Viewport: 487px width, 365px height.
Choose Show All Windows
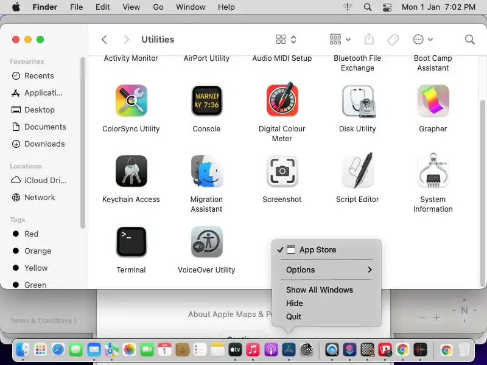[x=326, y=290]
